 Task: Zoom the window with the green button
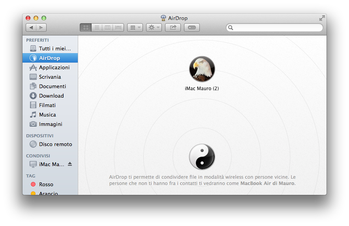[x=44, y=18]
